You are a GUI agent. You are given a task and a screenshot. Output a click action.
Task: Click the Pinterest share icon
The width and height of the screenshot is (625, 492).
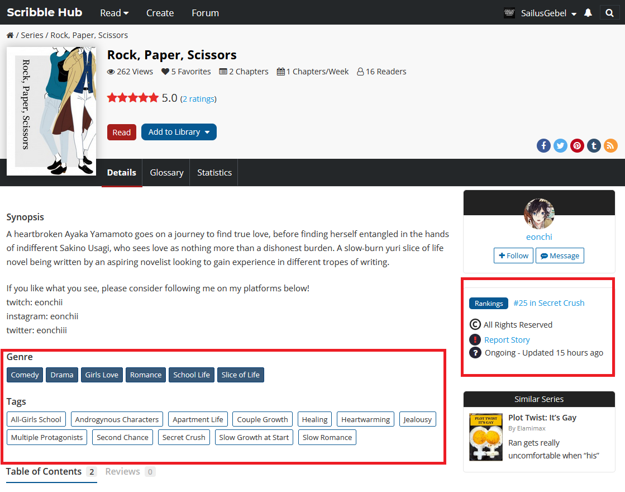[577, 146]
